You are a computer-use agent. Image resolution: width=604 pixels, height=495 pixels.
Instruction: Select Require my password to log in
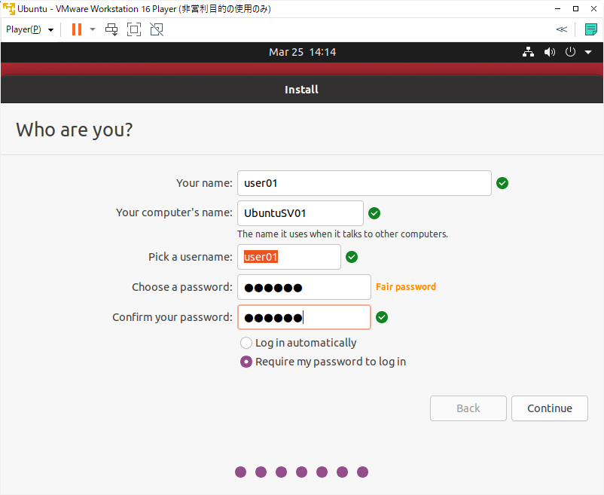point(246,362)
